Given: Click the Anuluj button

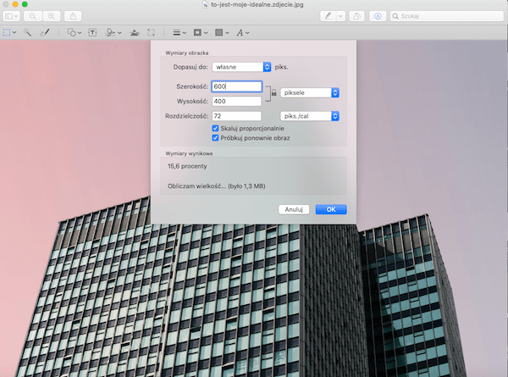Looking at the screenshot, I should click(294, 209).
